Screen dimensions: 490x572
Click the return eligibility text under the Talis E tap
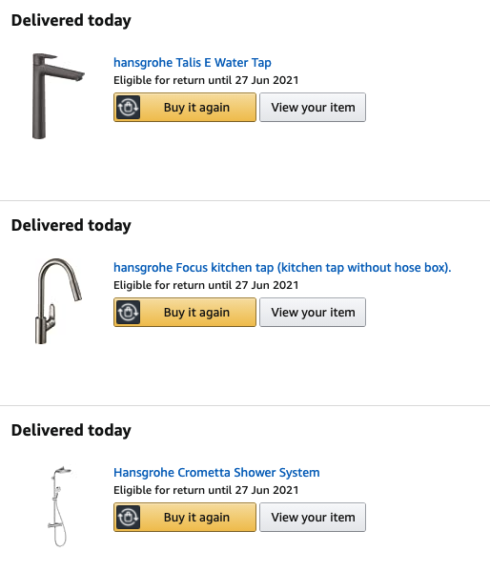(206, 80)
